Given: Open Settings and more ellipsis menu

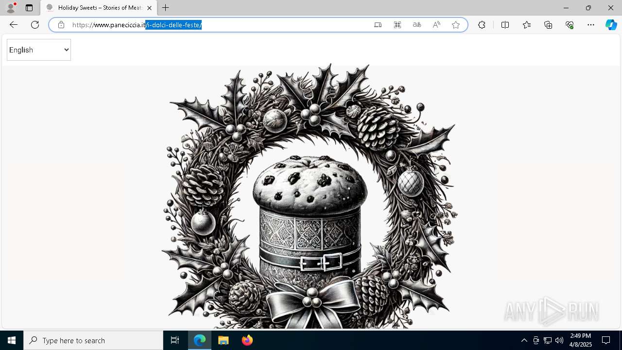Looking at the screenshot, I should [591, 25].
